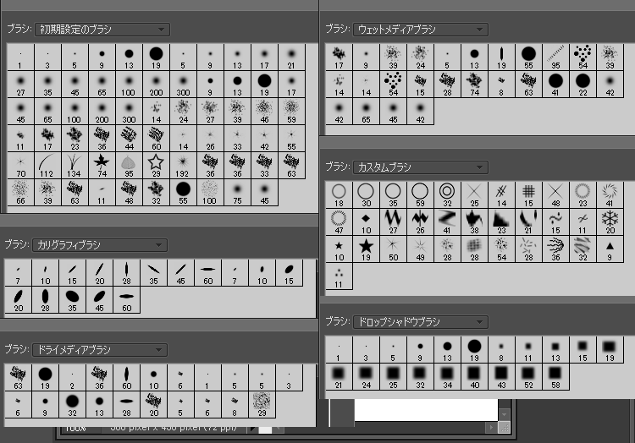The height and width of the screenshot is (443, 635).
Task: Open the ウェットメディアブラシ brush set dropdown
Action: 420,30
